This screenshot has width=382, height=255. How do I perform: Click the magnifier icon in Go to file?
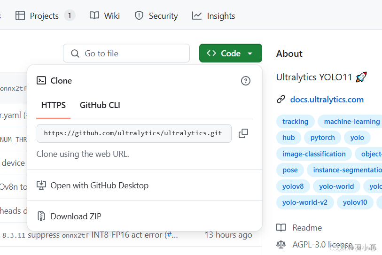coord(75,54)
